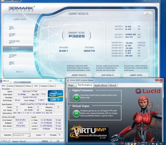166x145 pixels.
Task: Switch to Graphics tab in CPU-Z
Action: (44, 86)
